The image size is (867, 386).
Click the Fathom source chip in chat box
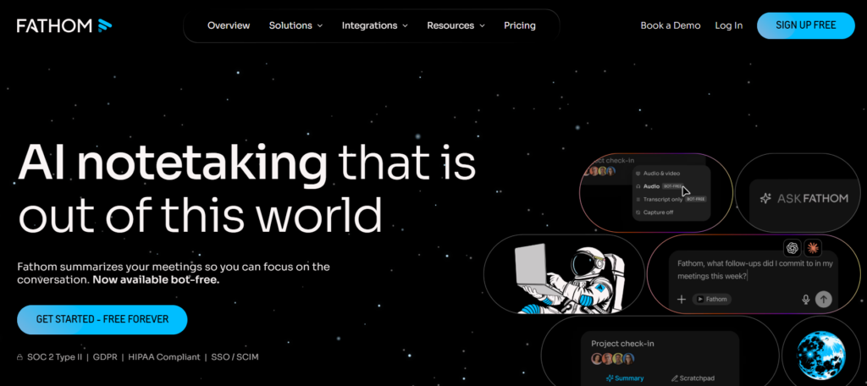711,299
